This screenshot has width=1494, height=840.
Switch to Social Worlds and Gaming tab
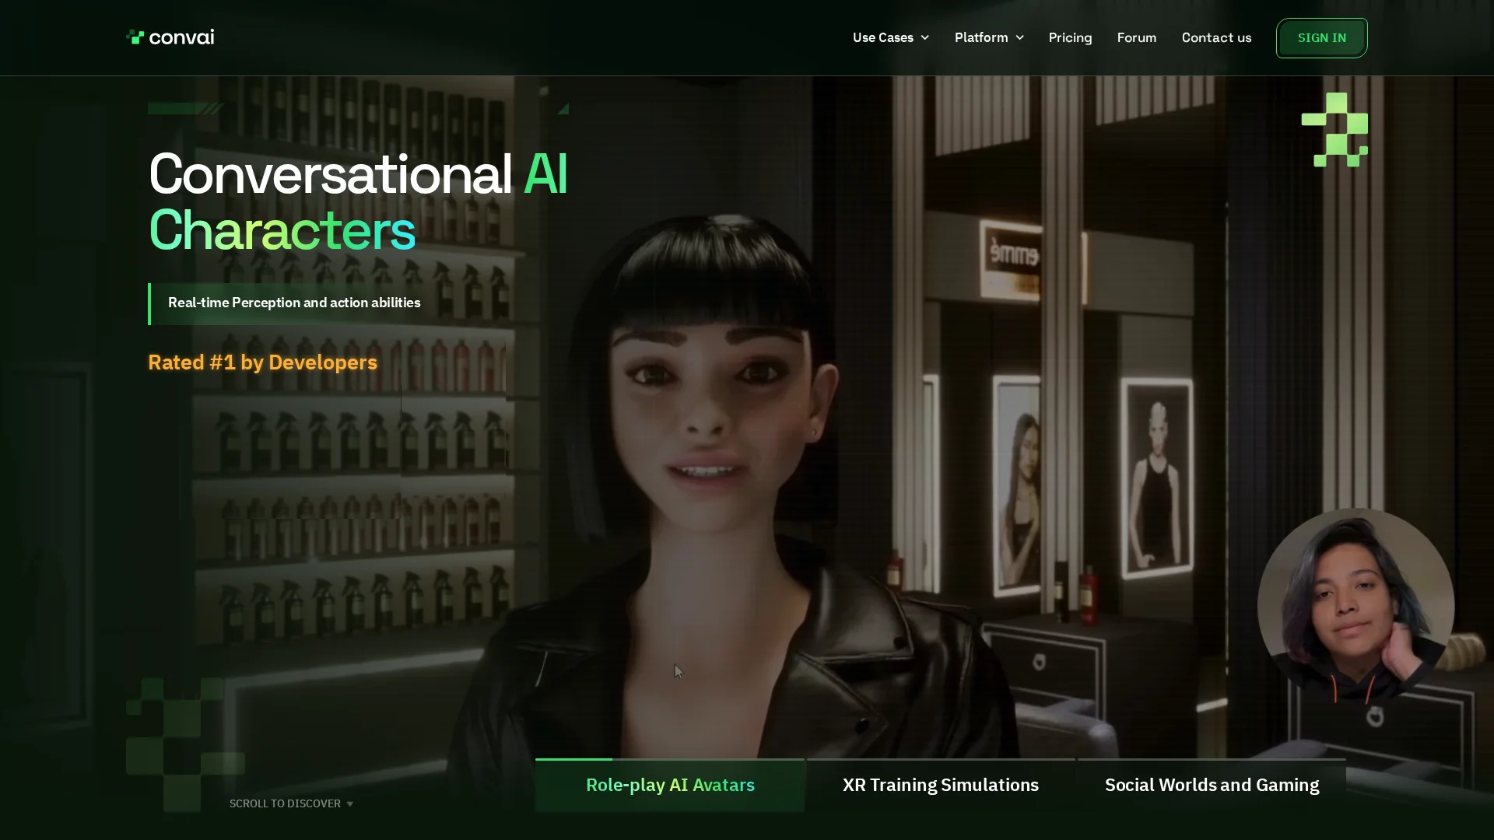tap(1212, 785)
